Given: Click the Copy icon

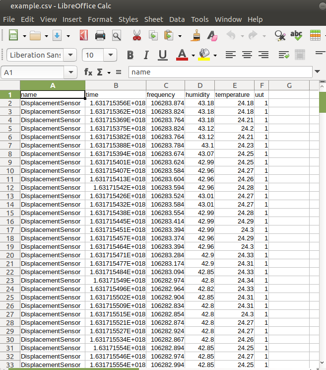Looking at the screenshot, I should click(153, 36).
